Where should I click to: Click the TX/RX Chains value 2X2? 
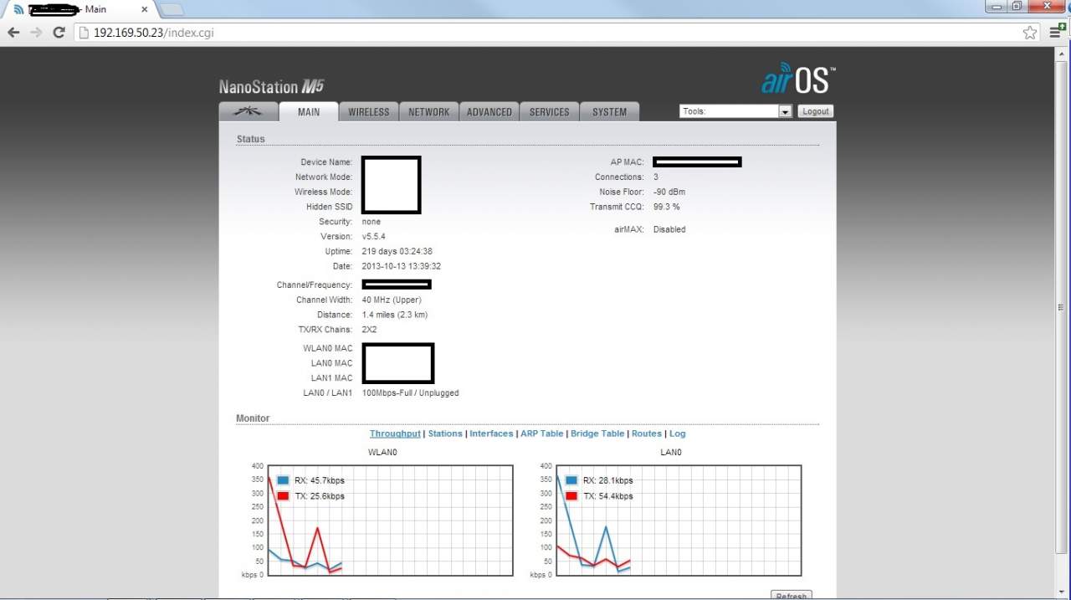[370, 331]
